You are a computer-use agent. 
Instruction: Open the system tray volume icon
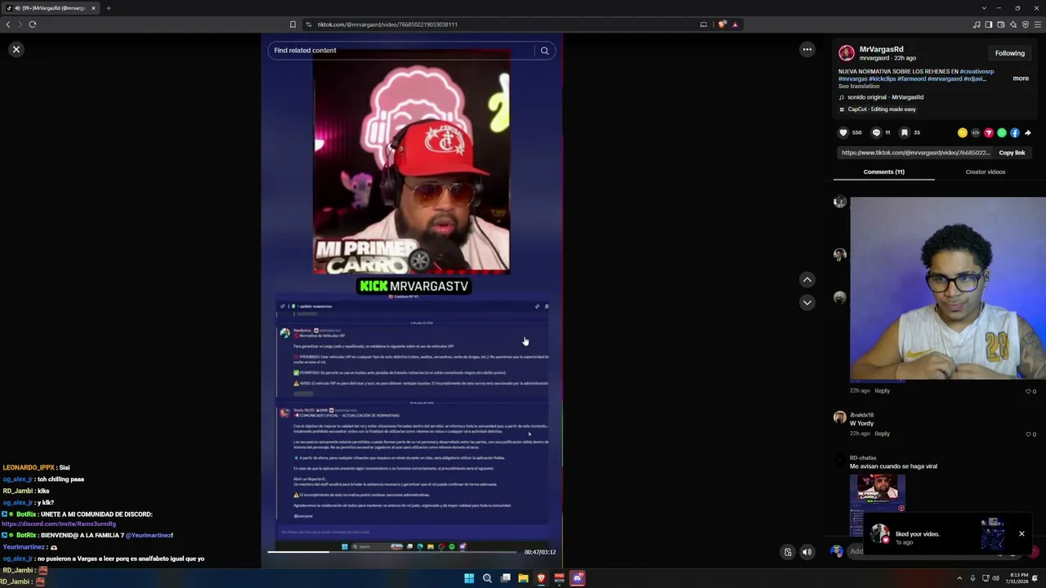[995, 579]
